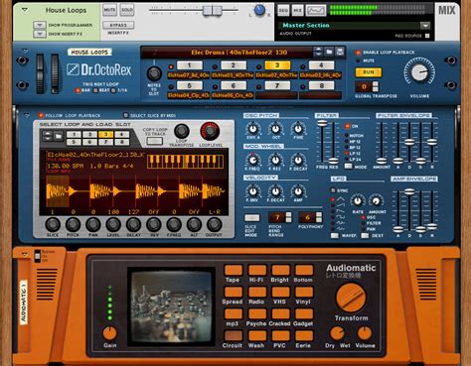Toggle the Dr. OctoRex Mute LED
The width and height of the screenshot is (471, 366).
click(x=358, y=61)
